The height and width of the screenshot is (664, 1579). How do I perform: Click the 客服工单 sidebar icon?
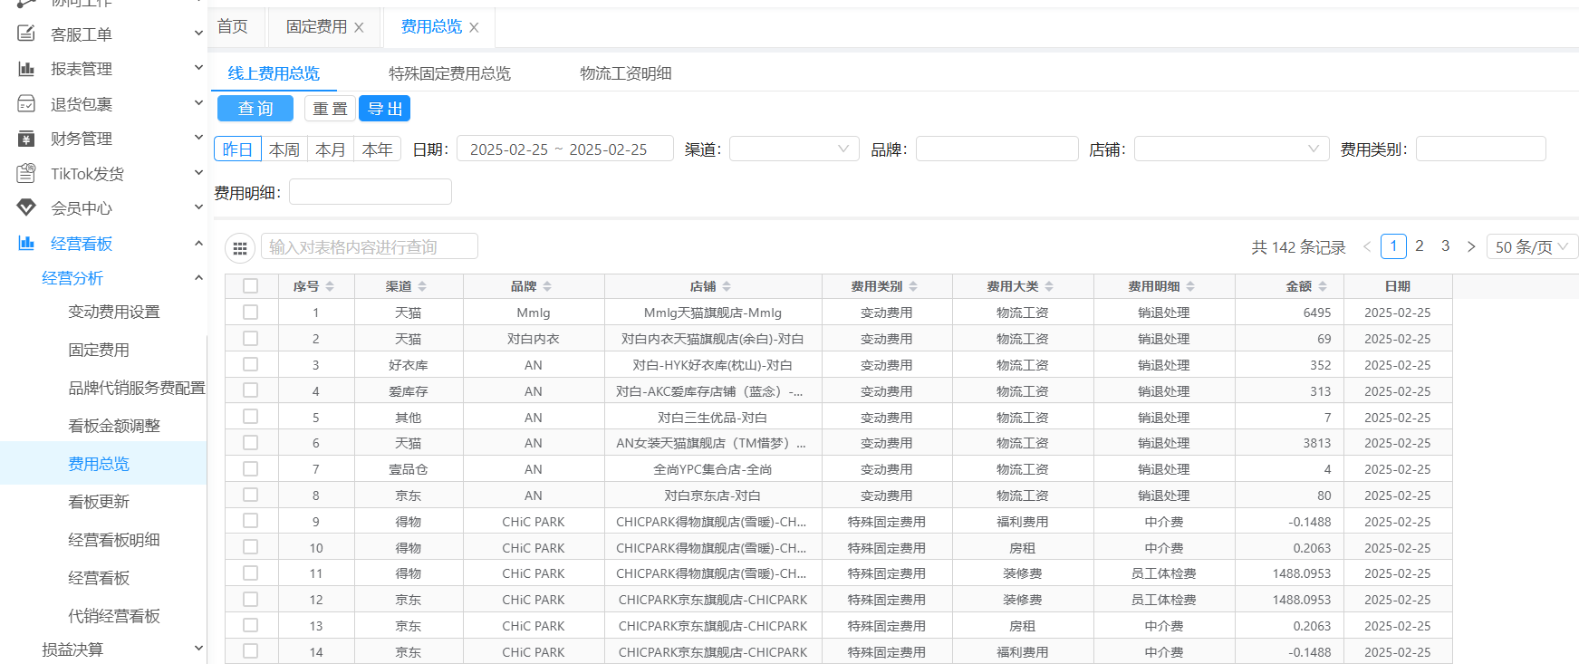click(x=26, y=34)
